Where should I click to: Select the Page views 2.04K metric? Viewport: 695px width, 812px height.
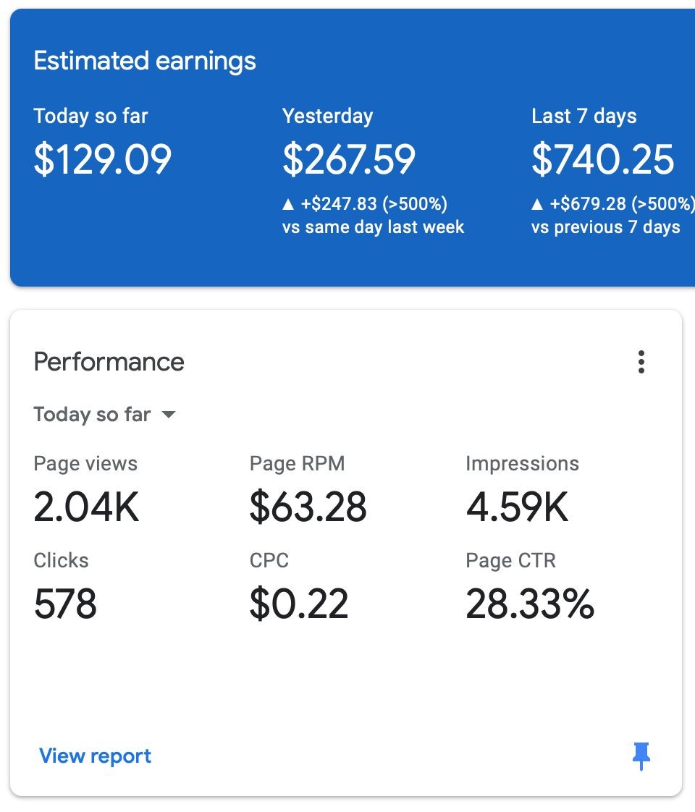click(x=86, y=507)
